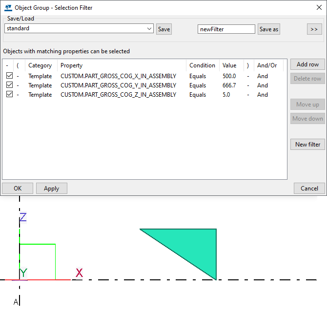Create a New filter
The height and width of the screenshot is (315, 327).
(307, 145)
